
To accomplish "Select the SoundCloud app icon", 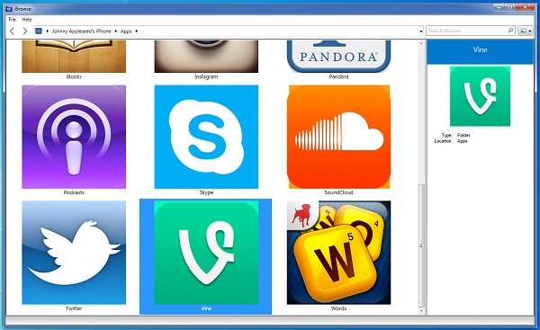I will click(338, 137).
